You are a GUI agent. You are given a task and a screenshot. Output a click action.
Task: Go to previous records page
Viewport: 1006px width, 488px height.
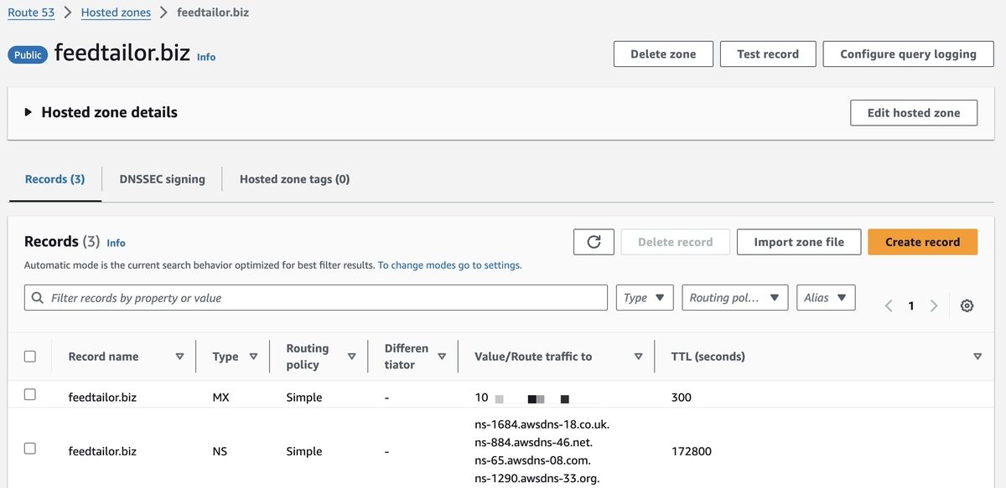[889, 306]
